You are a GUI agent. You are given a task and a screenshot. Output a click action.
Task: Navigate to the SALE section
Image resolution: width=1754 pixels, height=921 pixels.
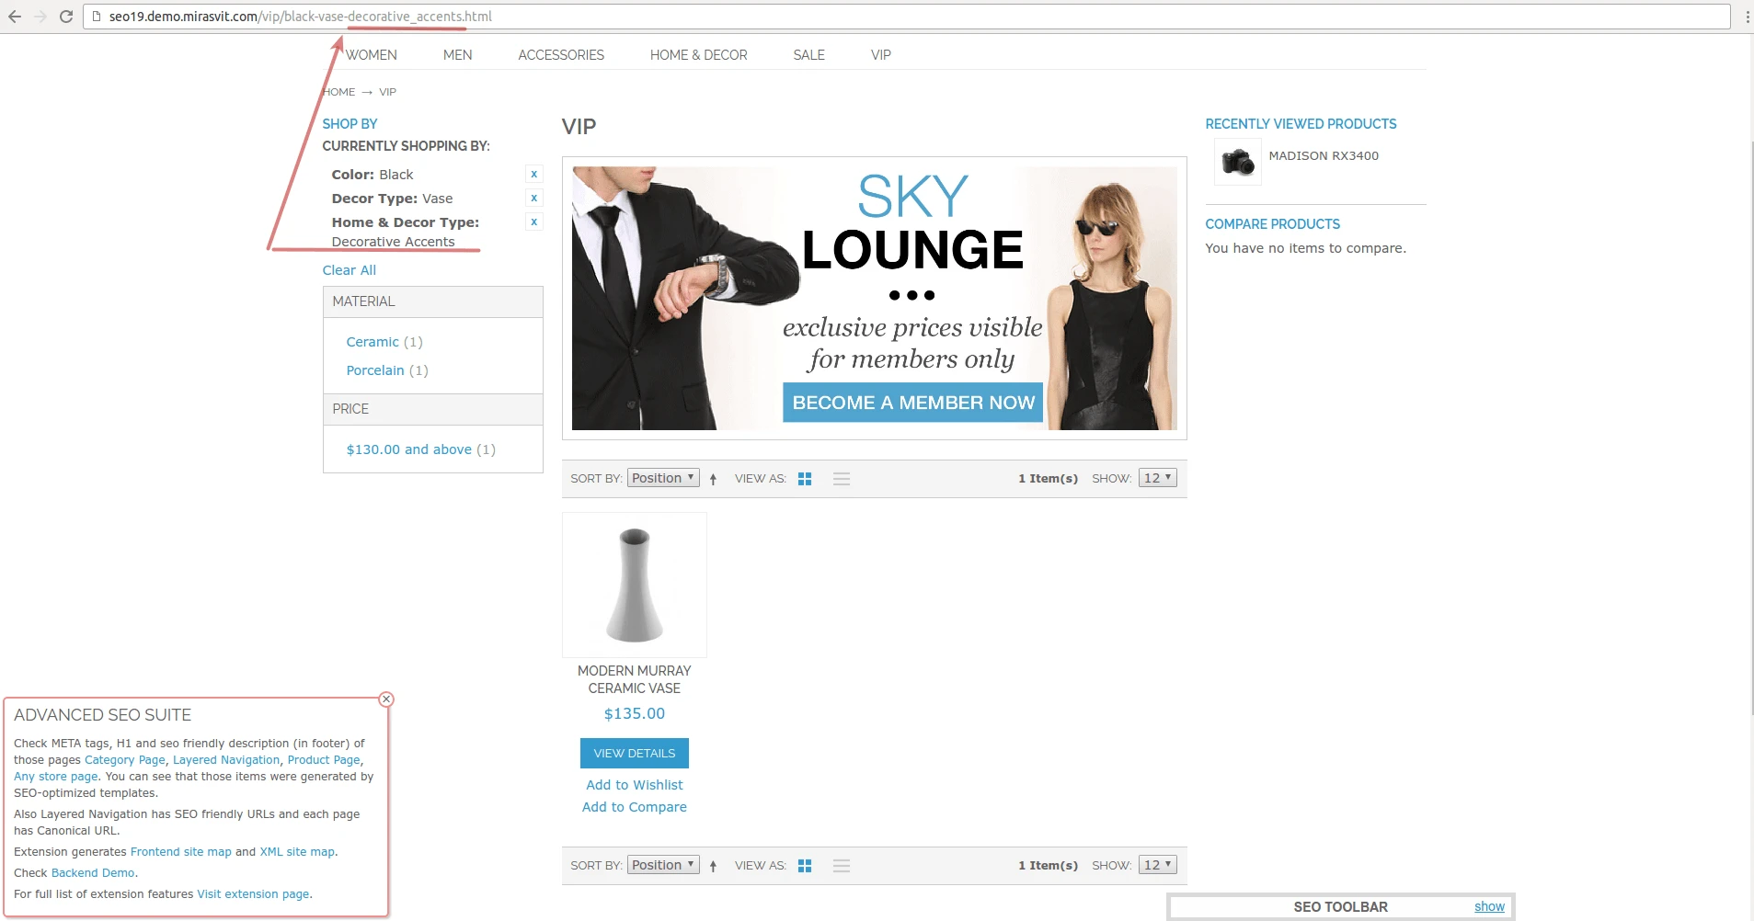point(808,55)
